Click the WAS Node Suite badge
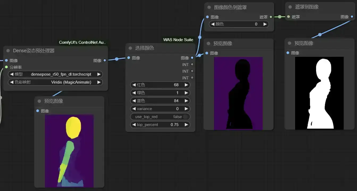Viewport: 357px width, 191px height. click(178, 40)
